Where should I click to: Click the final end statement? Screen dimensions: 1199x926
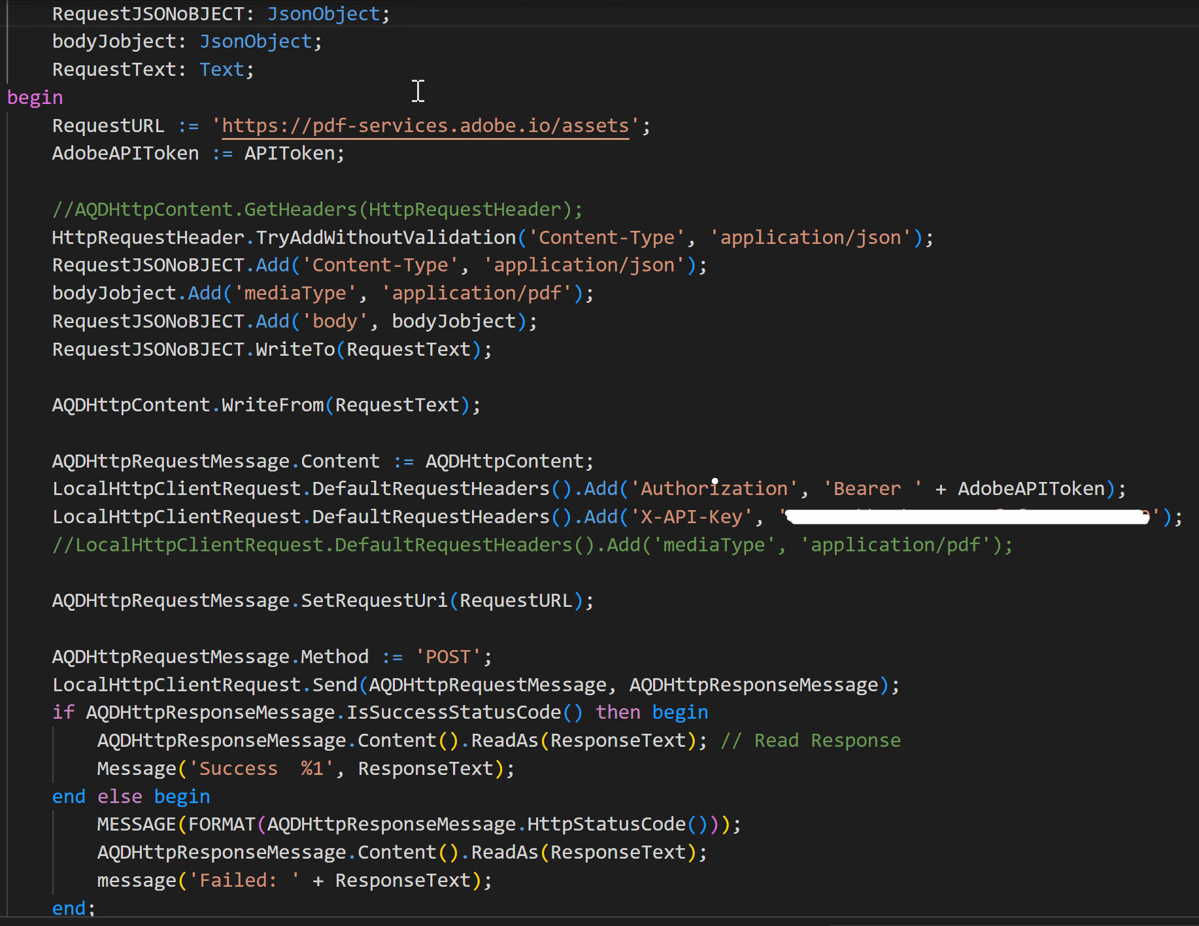67,908
